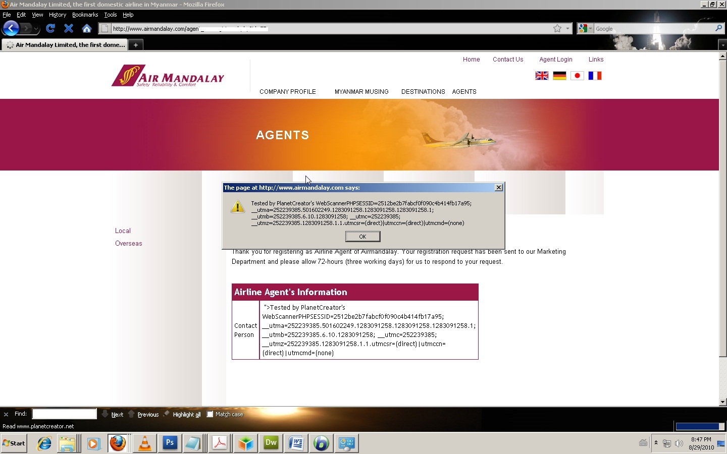The width and height of the screenshot is (727, 454).
Task: Select the German flag language icon
Action: pyautogui.click(x=559, y=76)
